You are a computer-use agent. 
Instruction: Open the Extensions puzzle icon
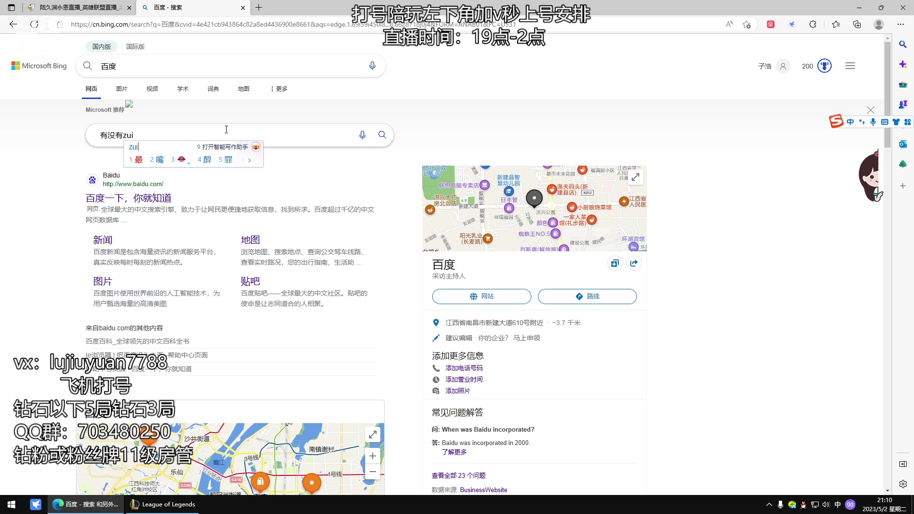pos(813,24)
